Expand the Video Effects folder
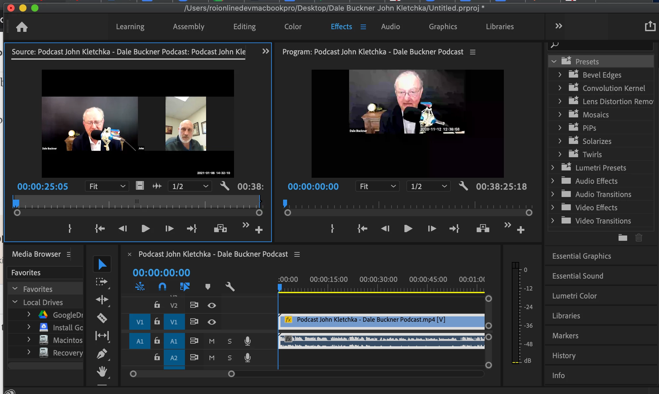 (553, 208)
